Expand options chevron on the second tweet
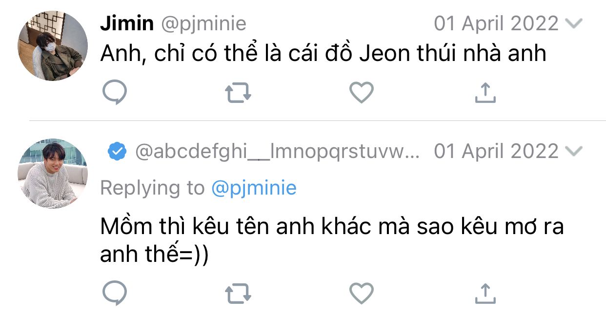 click(573, 152)
